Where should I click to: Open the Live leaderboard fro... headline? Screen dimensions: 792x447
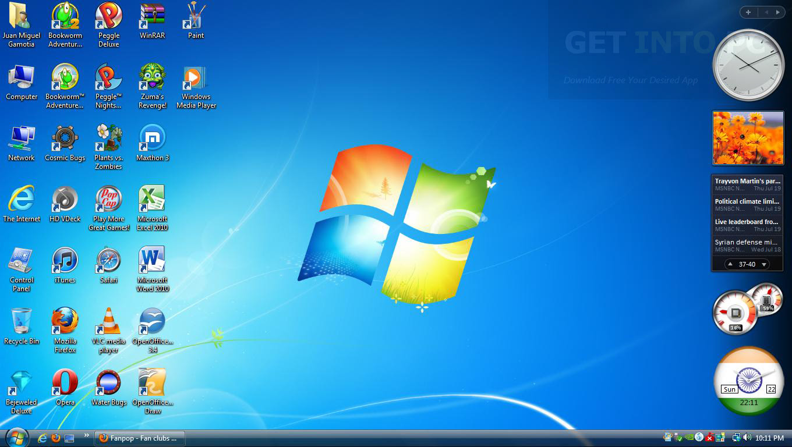point(748,225)
